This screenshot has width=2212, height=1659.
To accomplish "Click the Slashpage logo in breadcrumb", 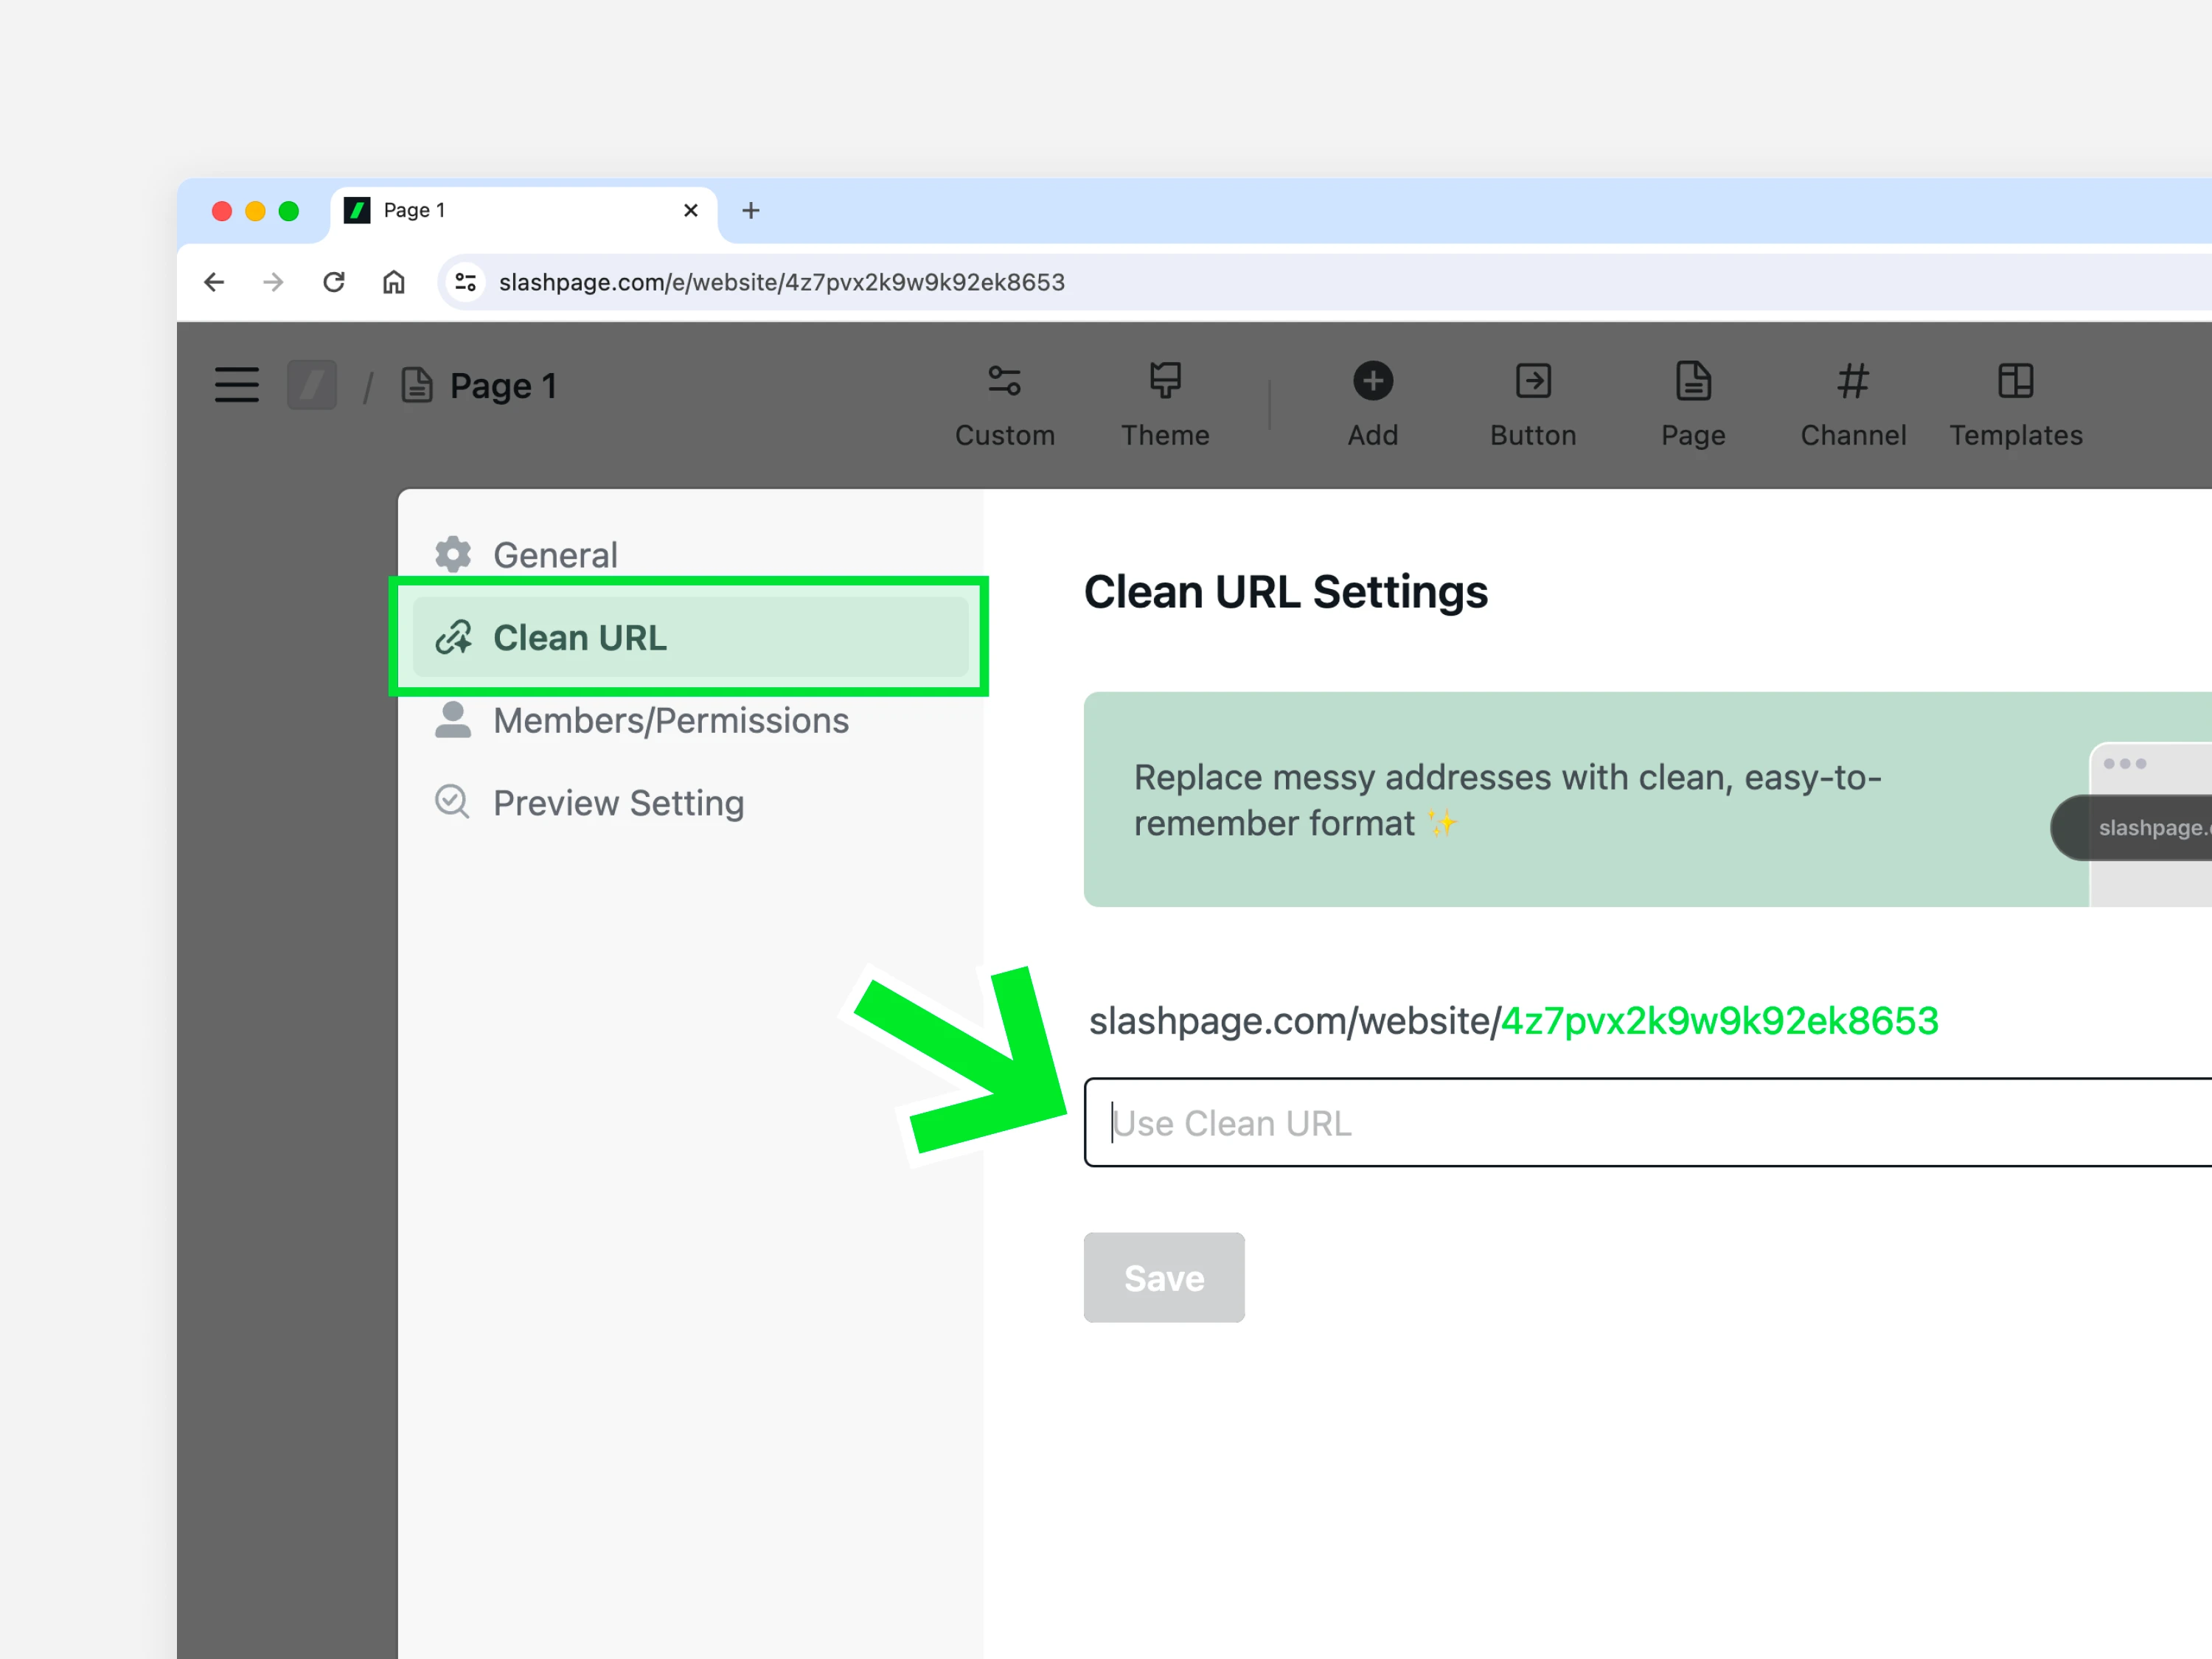I will 312,385.
